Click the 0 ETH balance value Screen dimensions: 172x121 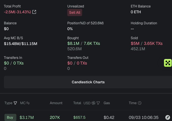[x=136, y=12]
